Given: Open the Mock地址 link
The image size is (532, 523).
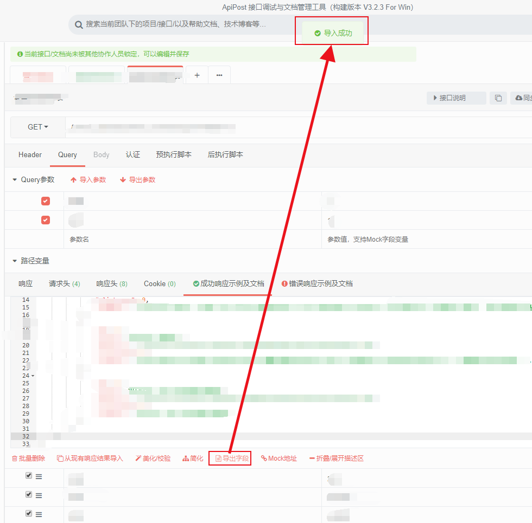Looking at the screenshot, I should [x=279, y=459].
